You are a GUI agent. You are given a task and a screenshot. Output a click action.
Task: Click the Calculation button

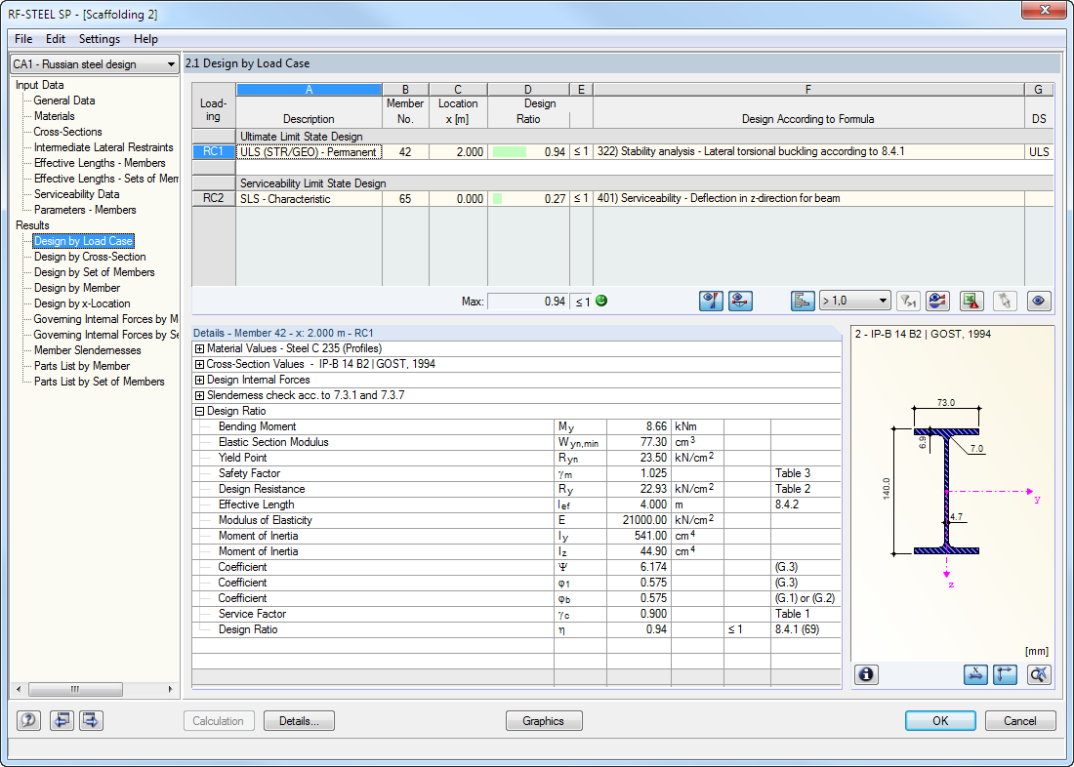pyautogui.click(x=219, y=720)
